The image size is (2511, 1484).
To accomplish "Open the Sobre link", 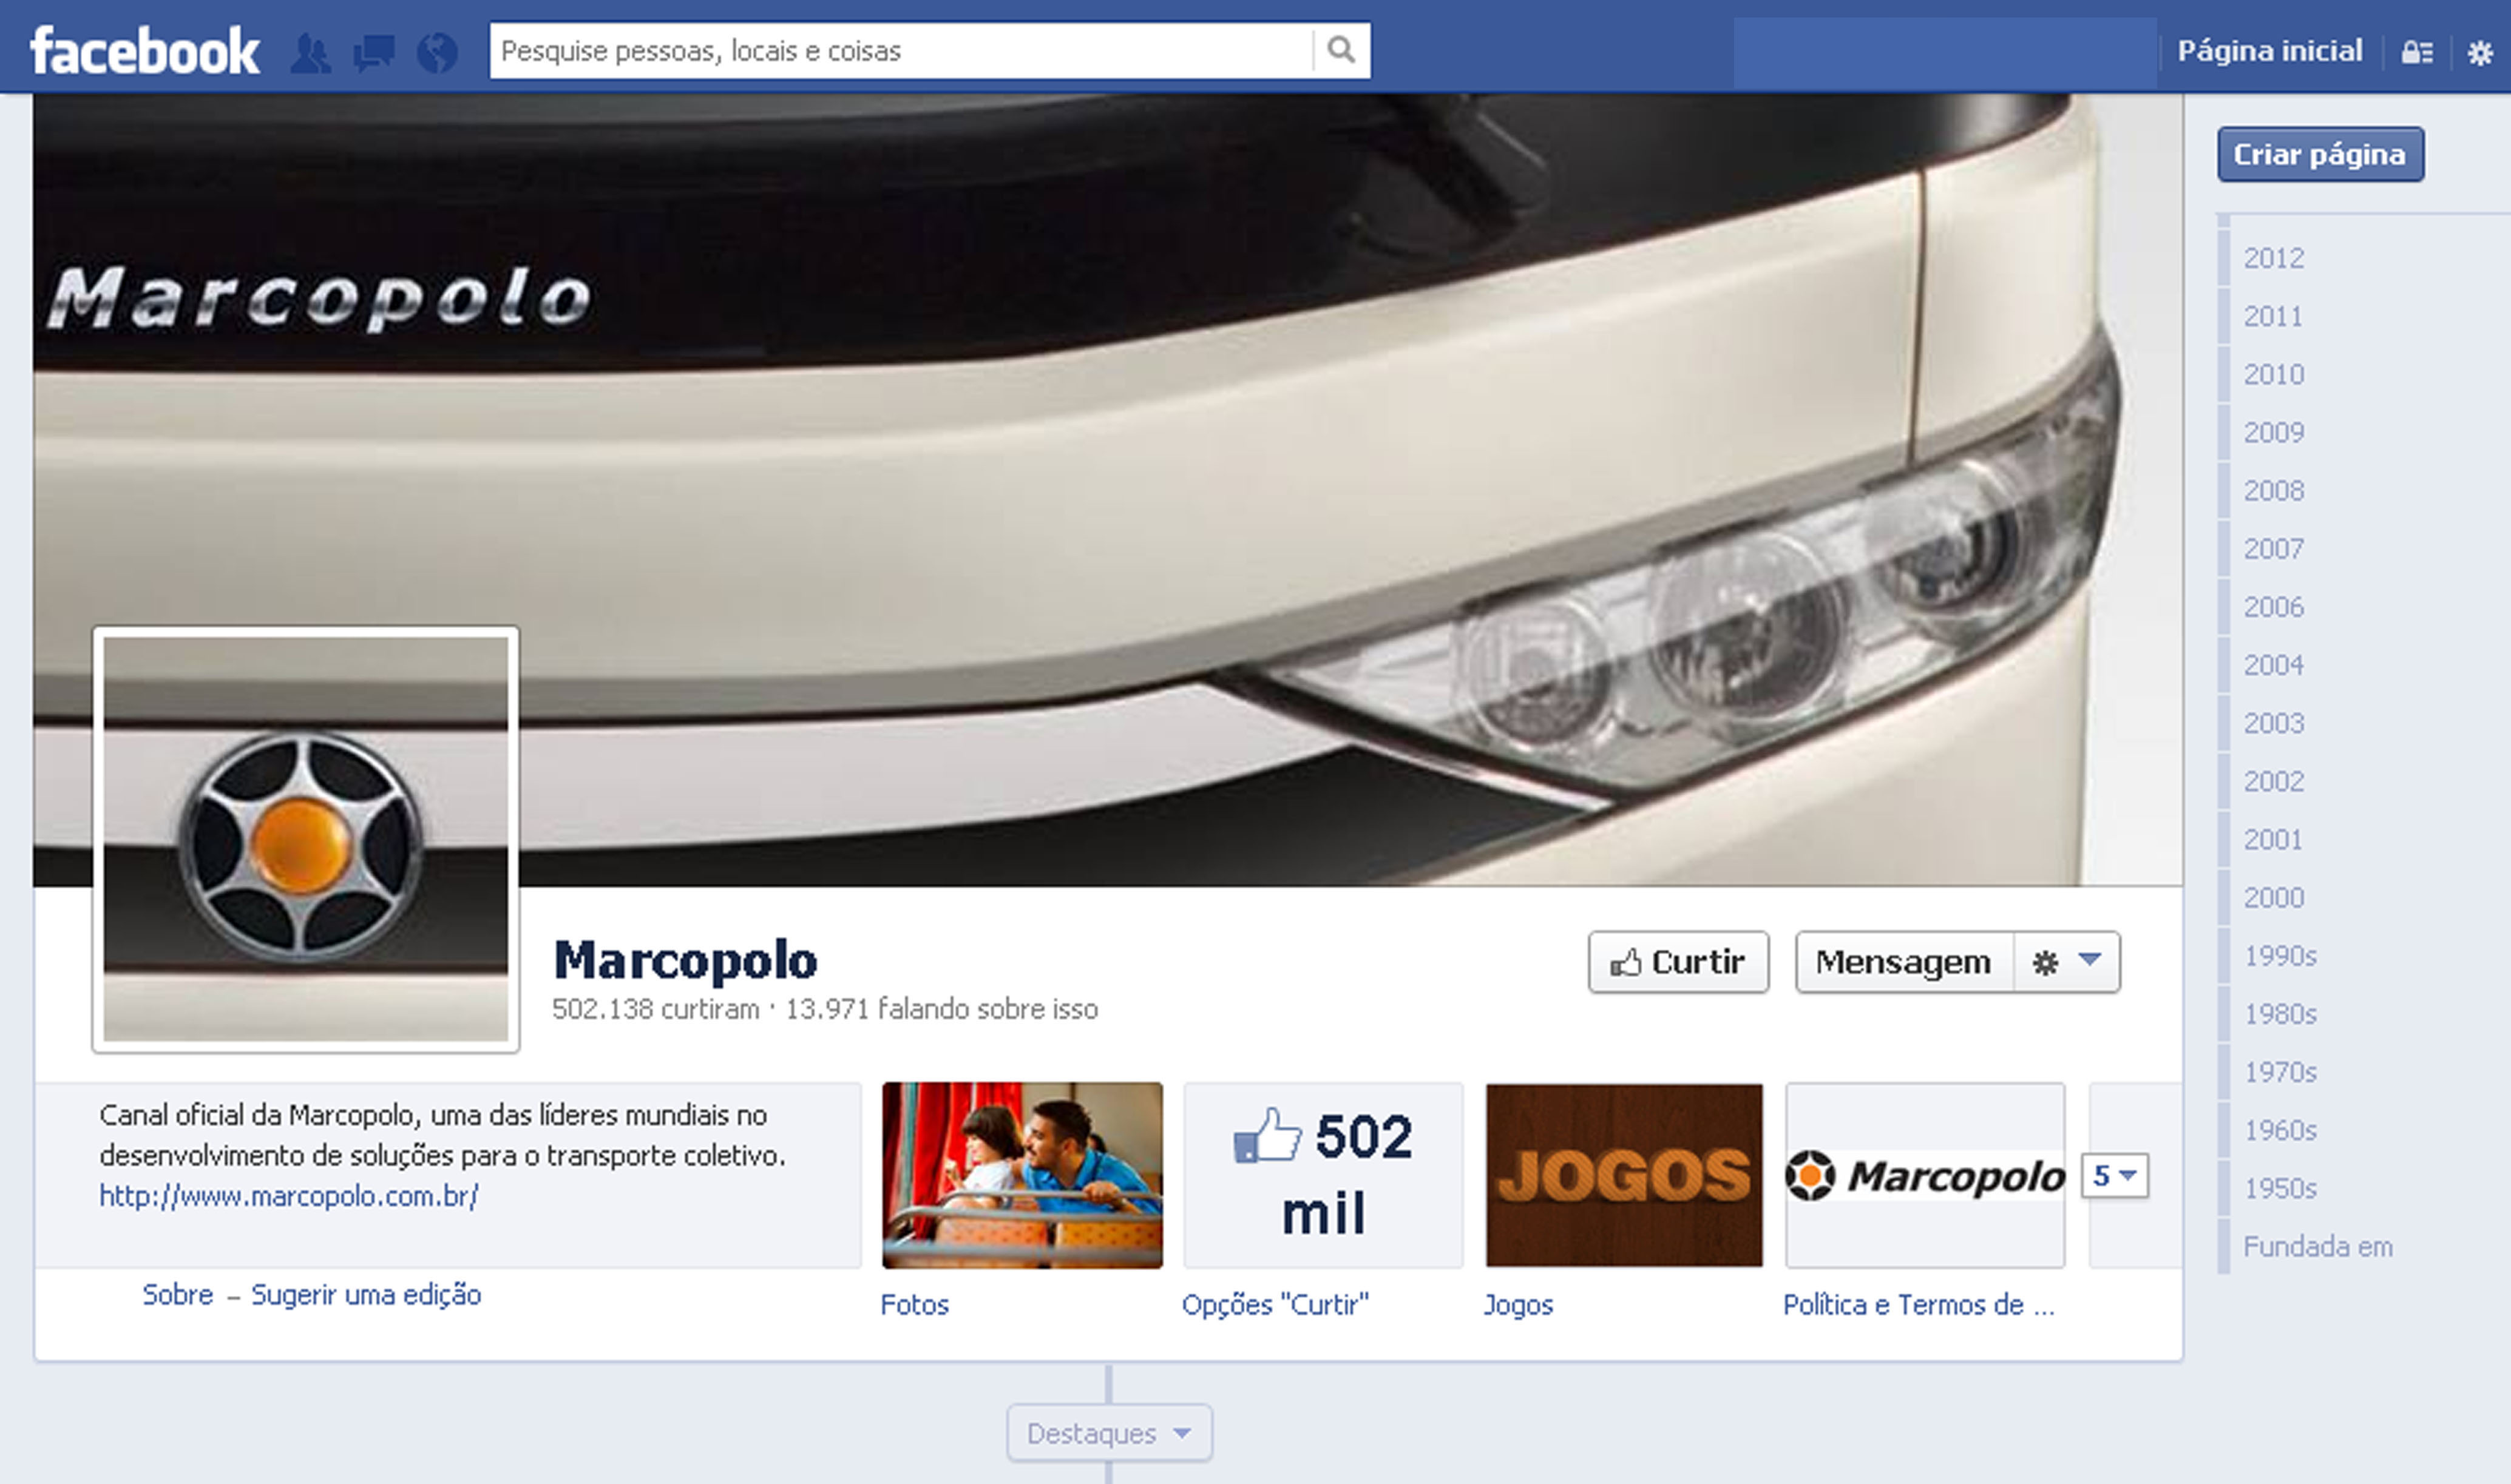I will (x=178, y=1294).
